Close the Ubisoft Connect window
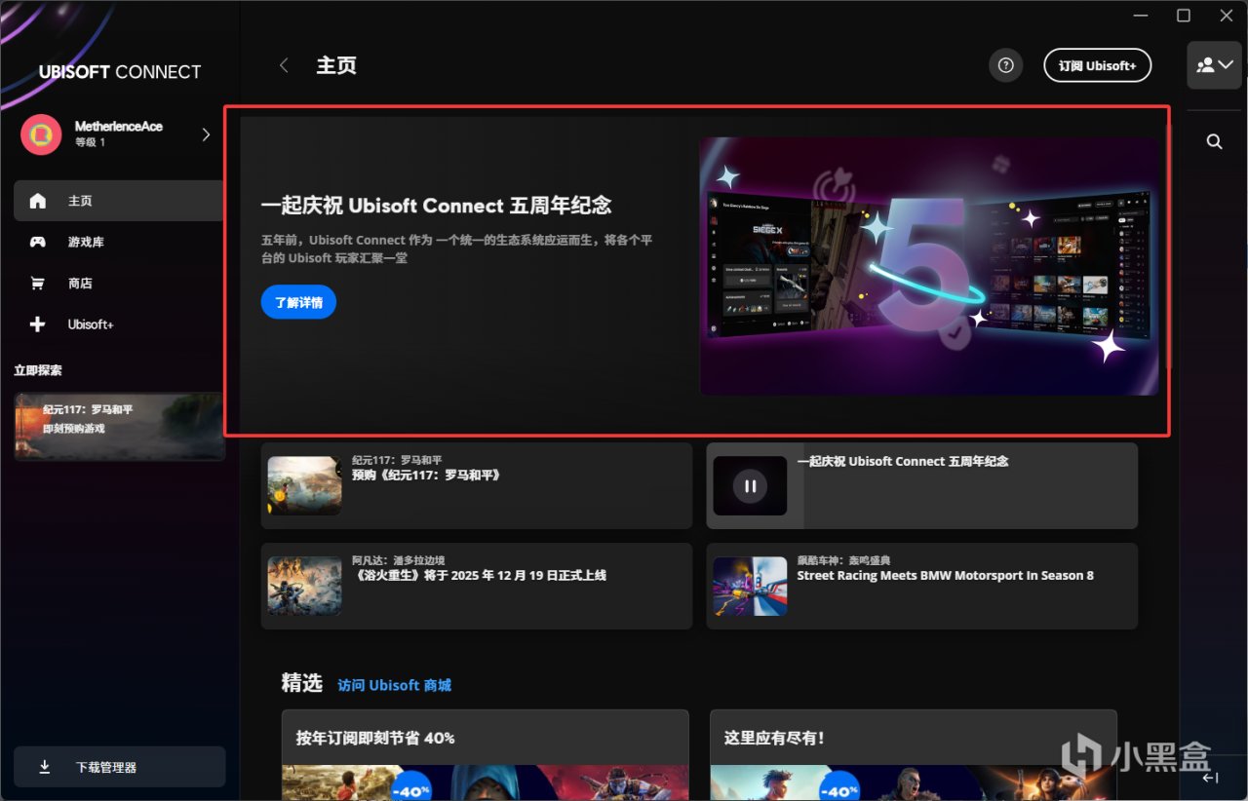1248x801 pixels. pyautogui.click(x=1227, y=16)
